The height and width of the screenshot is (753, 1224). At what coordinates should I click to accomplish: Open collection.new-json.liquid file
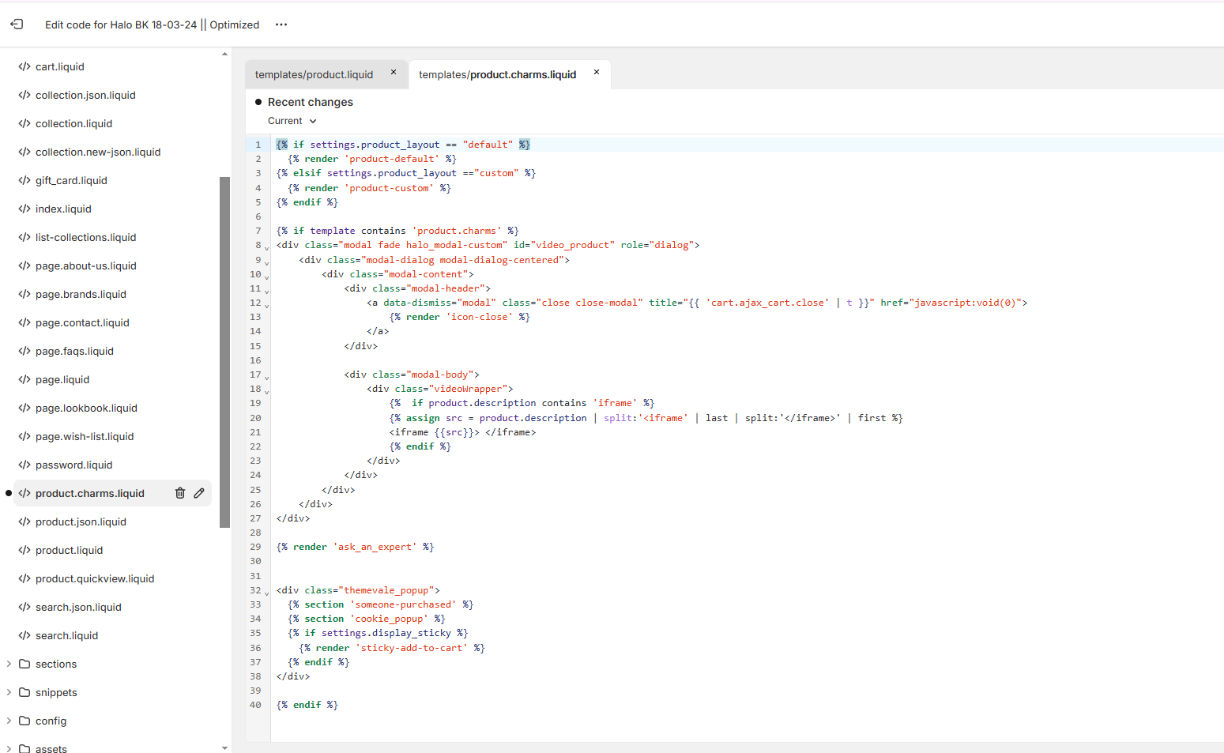(x=98, y=152)
